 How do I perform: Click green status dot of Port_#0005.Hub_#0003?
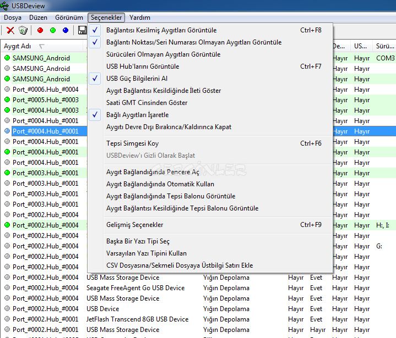pos(7,99)
